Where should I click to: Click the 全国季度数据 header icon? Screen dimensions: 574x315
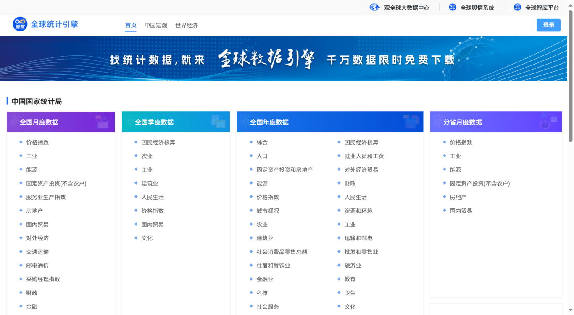coord(218,122)
